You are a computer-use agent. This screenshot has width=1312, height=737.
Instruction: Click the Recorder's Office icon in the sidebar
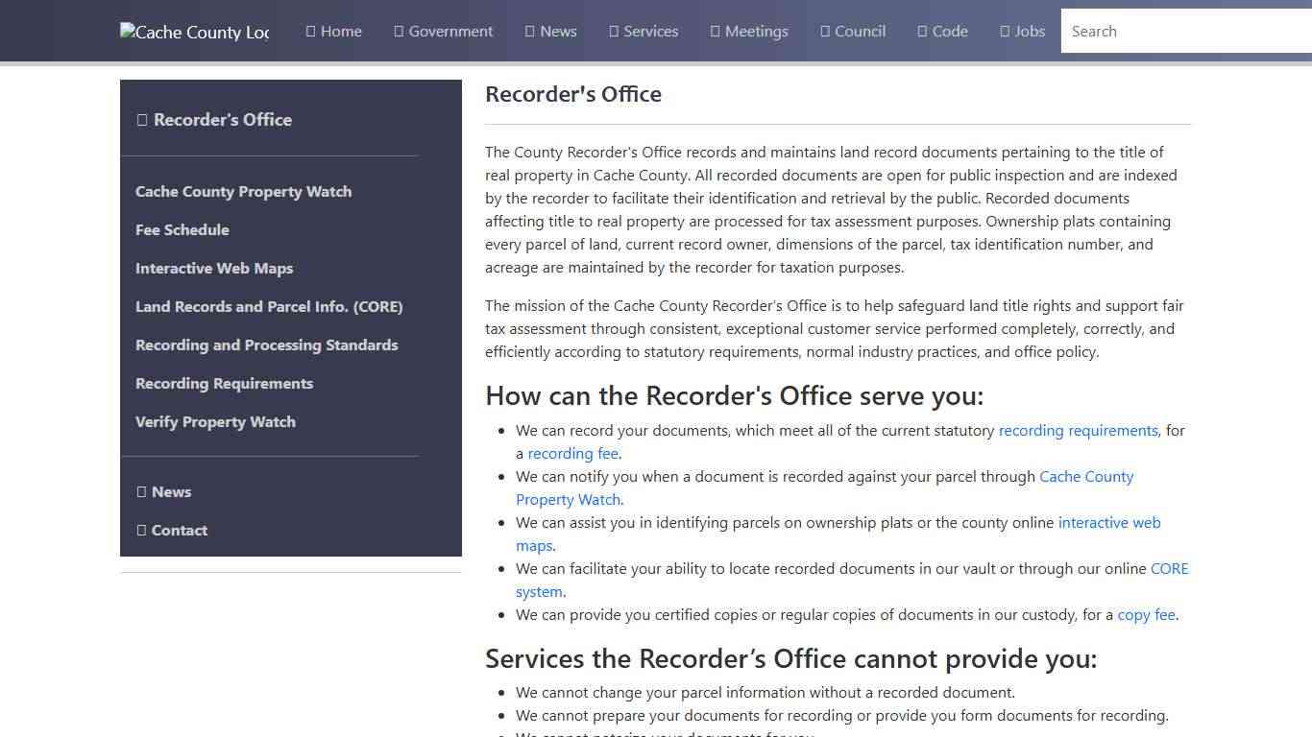coord(142,119)
